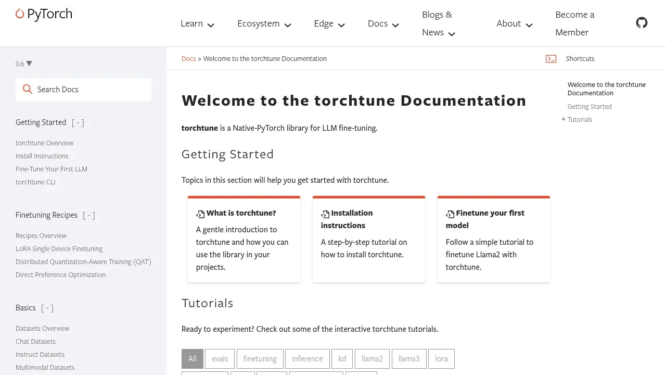666x375 pixels.
Task: Filter tutorials by llama3 tag
Action: pos(409,358)
